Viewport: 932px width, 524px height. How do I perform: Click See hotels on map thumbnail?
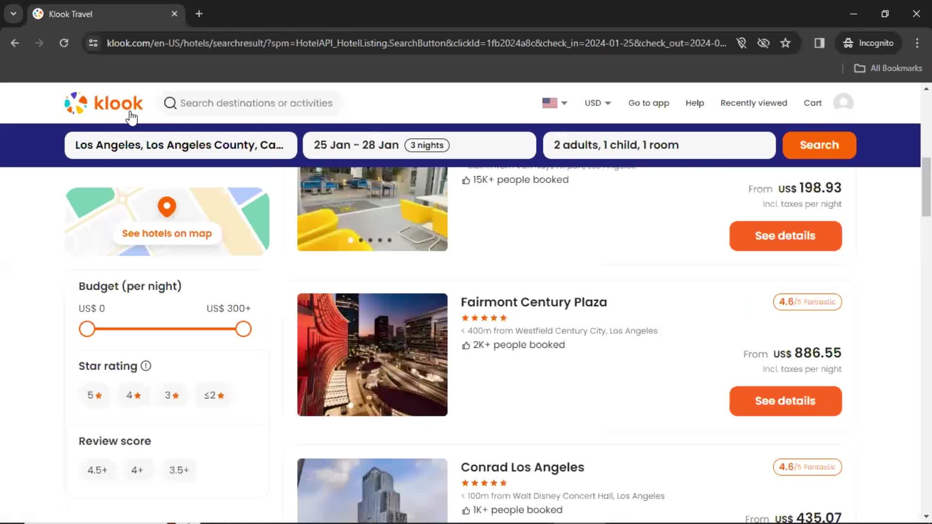[x=167, y=221]
